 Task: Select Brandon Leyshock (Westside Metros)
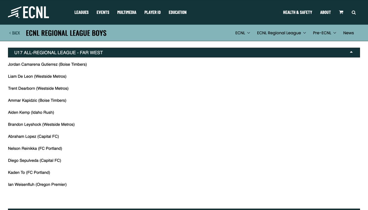[x=41, y=124]
